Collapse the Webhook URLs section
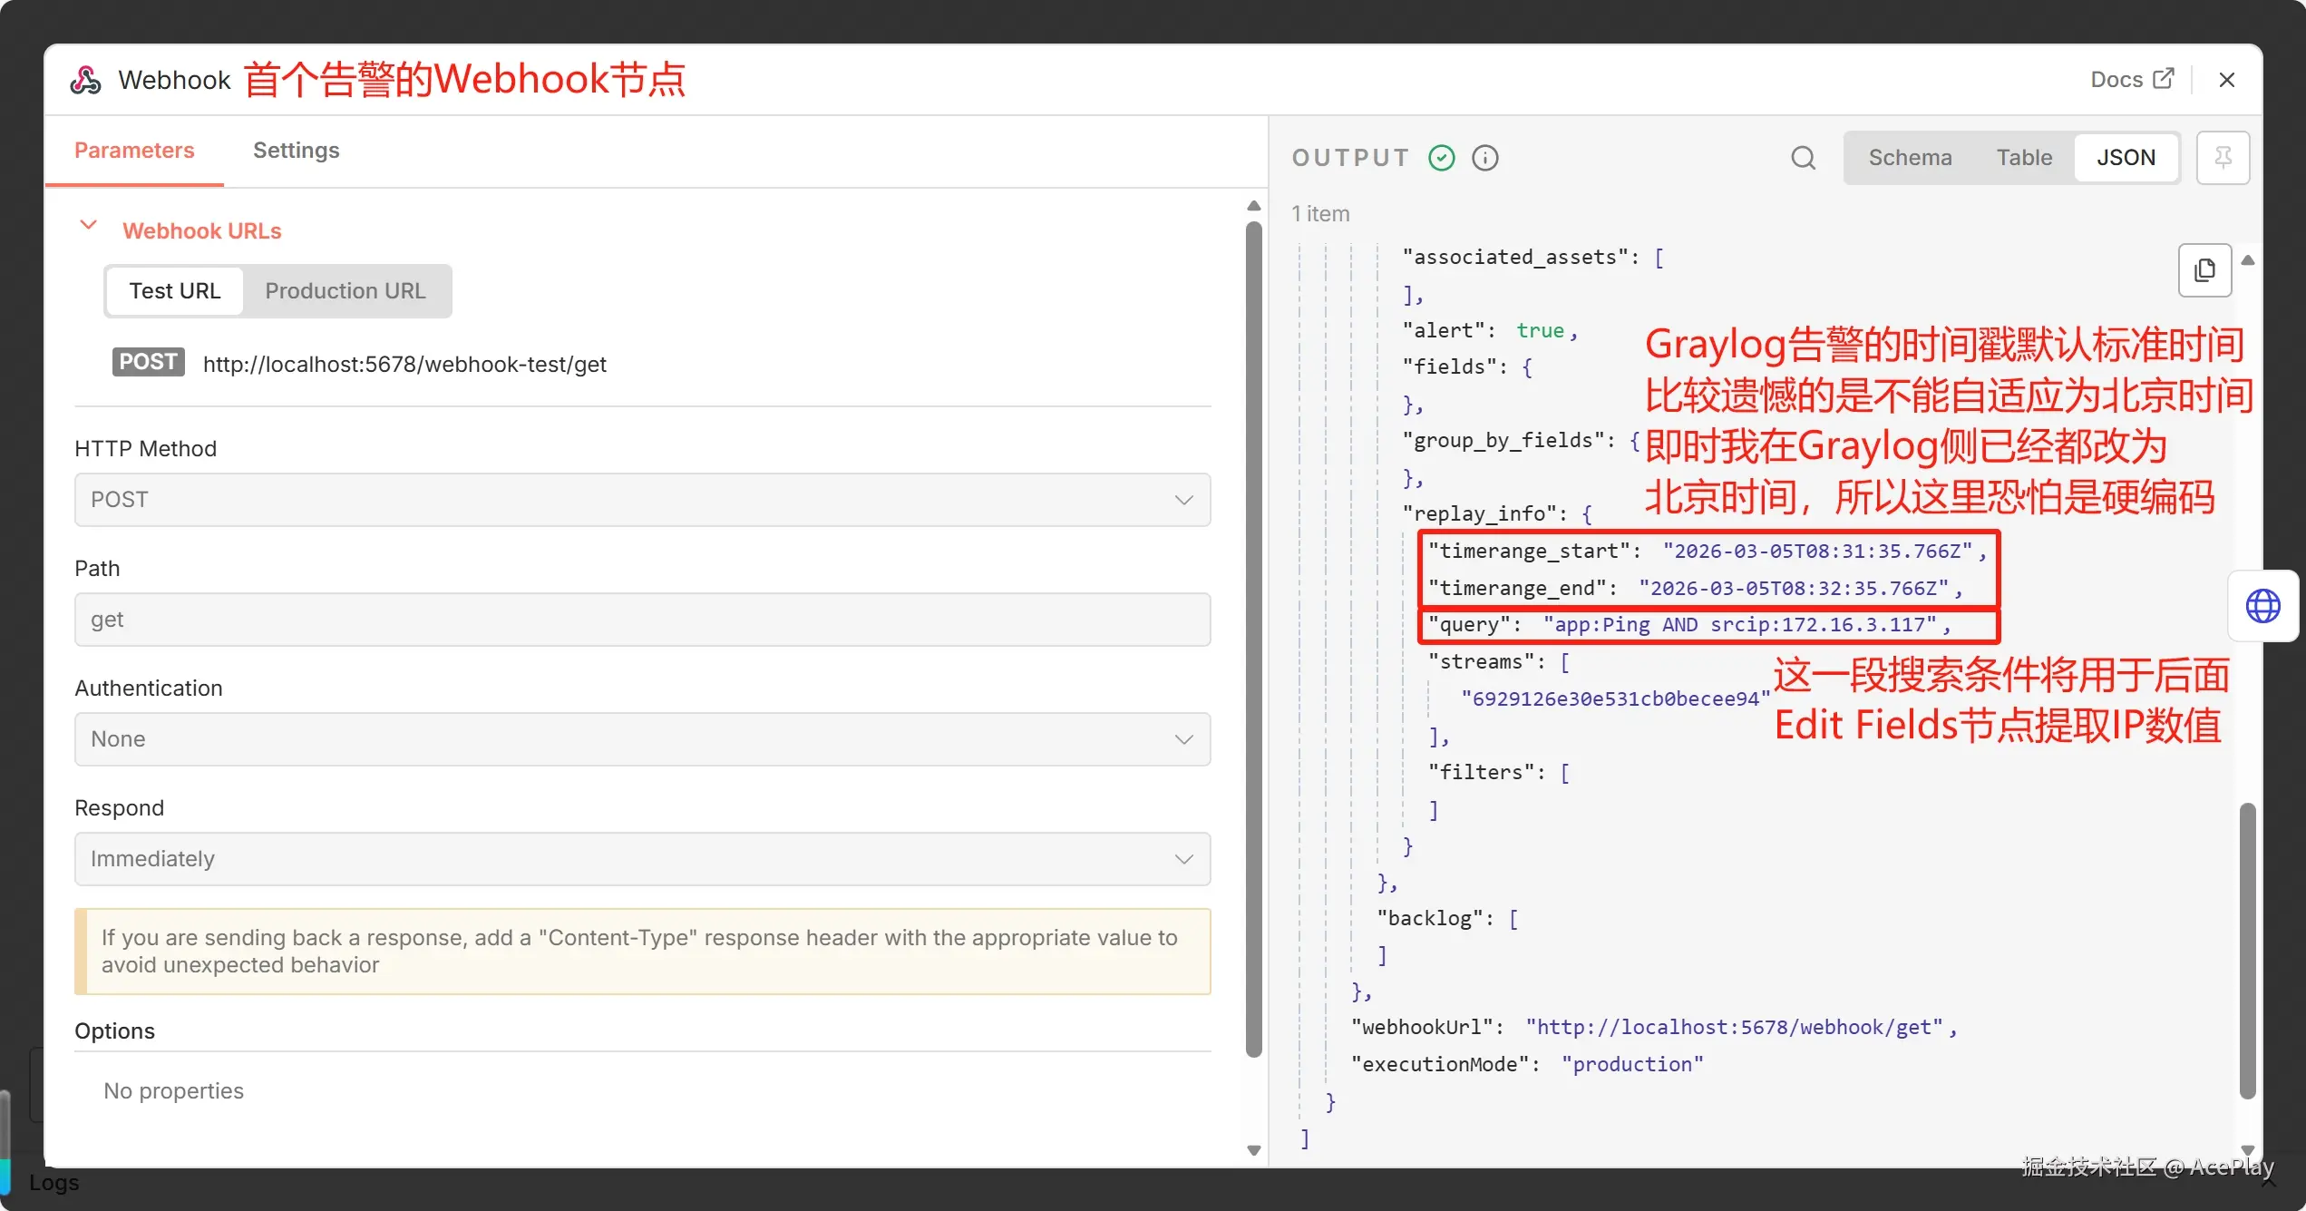2306x1211 pixels. (89, 226)
